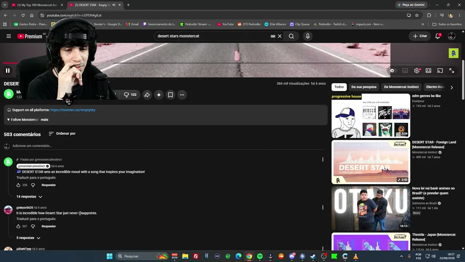Clear the search query with the X
The height and width of the screenshot is (262, 465).
point(280,36)
